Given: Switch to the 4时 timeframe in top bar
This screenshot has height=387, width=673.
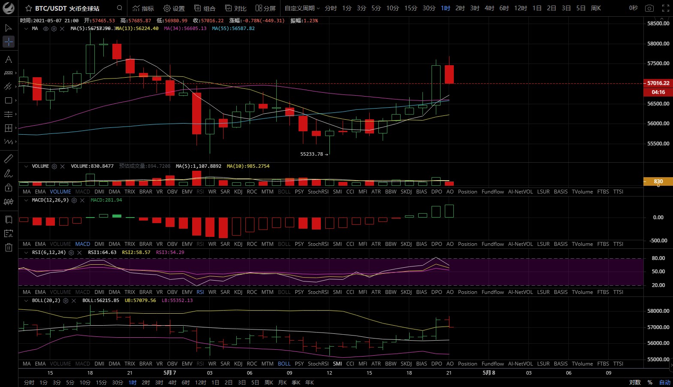Looking at the screenshot, I should 489,8.
